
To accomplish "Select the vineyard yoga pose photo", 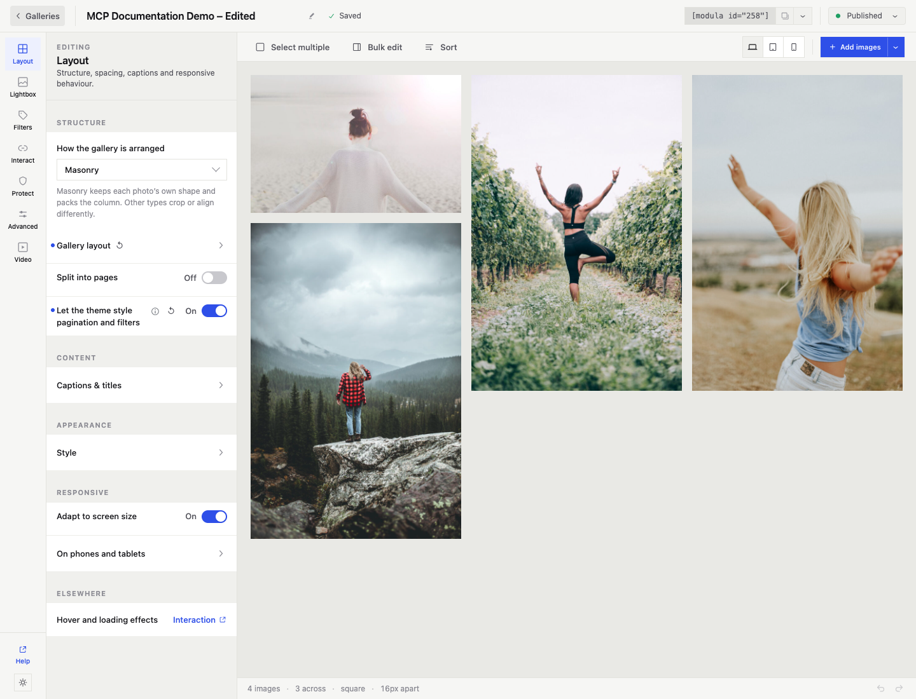I will [x=576, y=233].
